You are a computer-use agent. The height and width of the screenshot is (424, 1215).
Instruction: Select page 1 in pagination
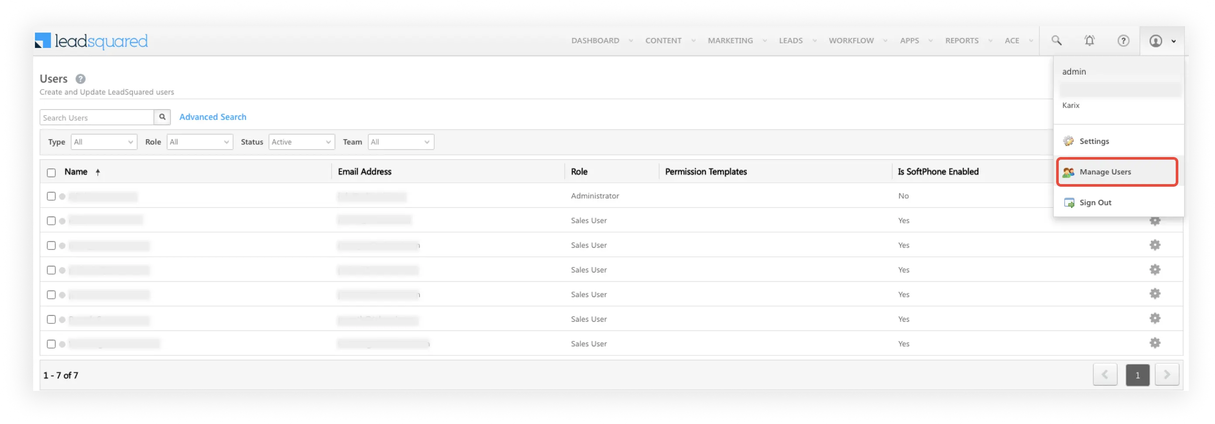tap(1137, 375)
